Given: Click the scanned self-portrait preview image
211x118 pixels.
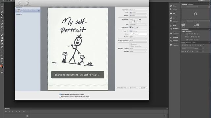Looking at the screenshot, I should (x=78, y=49).
